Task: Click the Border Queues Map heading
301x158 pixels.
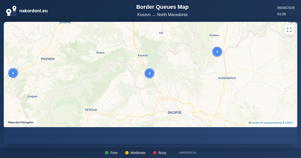Action: coord(162,7)
